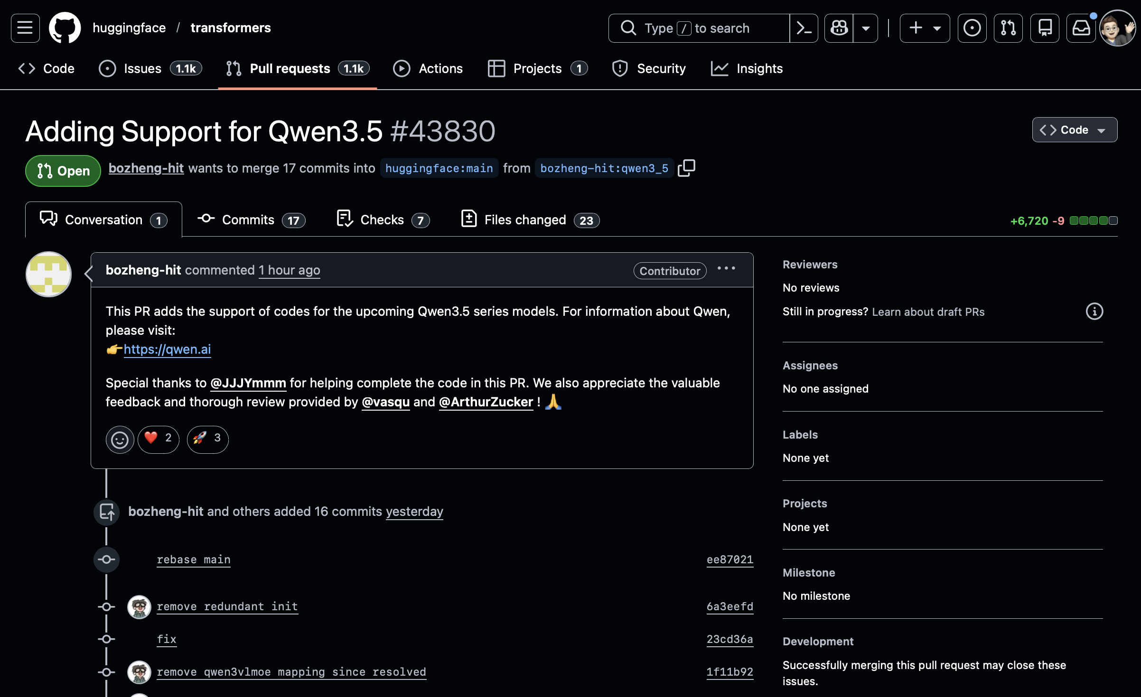Open the hamburger navigation menu

click(x=25, y=28)
